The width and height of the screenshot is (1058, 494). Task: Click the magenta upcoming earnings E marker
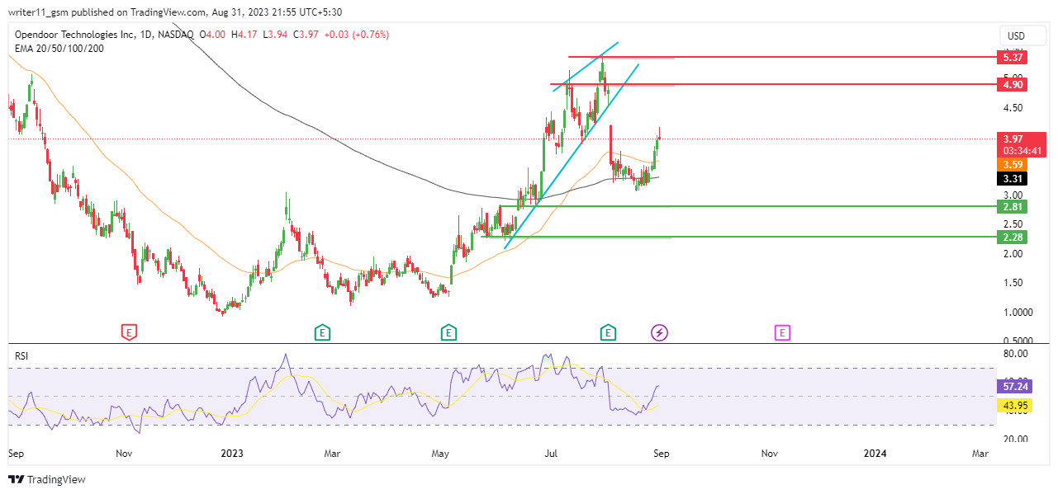click(x=782, y=332)
